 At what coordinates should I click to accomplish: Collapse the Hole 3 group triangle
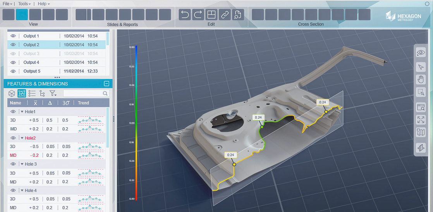pos(22,164)
